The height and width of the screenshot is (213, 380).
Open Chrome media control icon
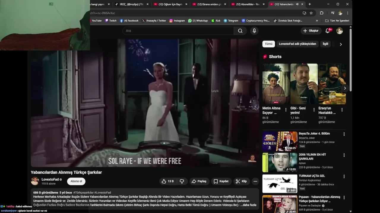[332, 13]
